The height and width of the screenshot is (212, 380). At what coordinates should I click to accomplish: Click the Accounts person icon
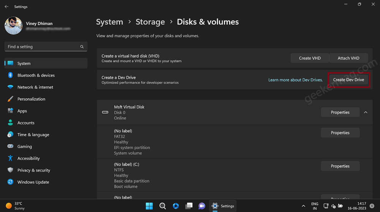[x=10, y=122]
